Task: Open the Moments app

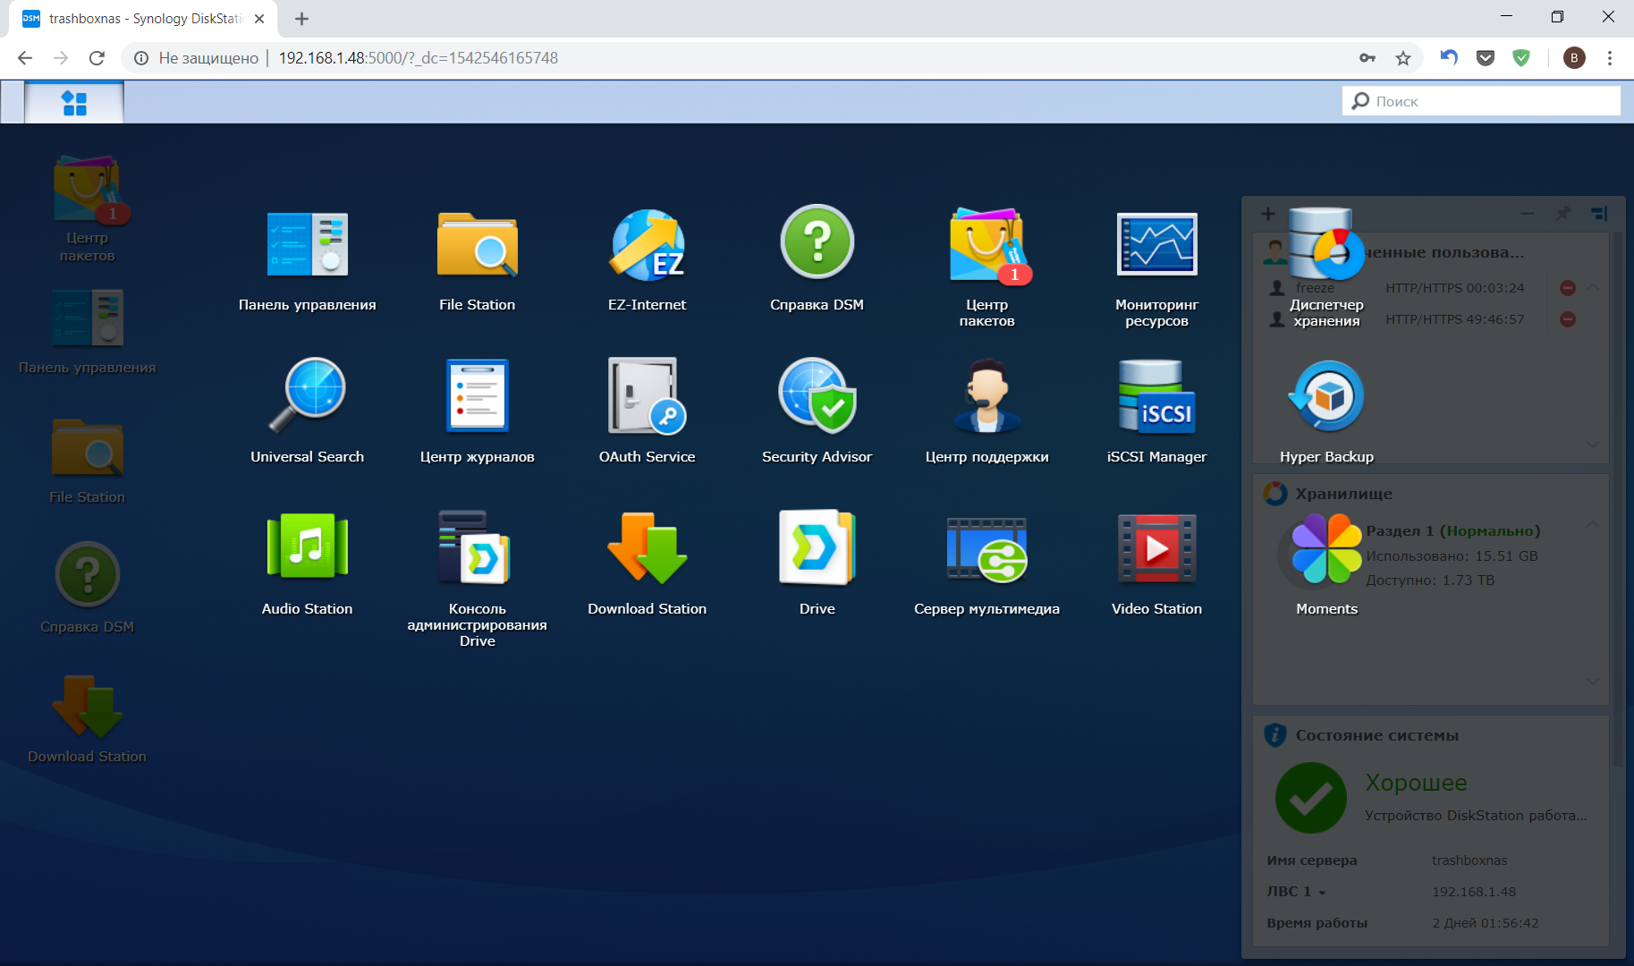Action: pos(1326,563)
